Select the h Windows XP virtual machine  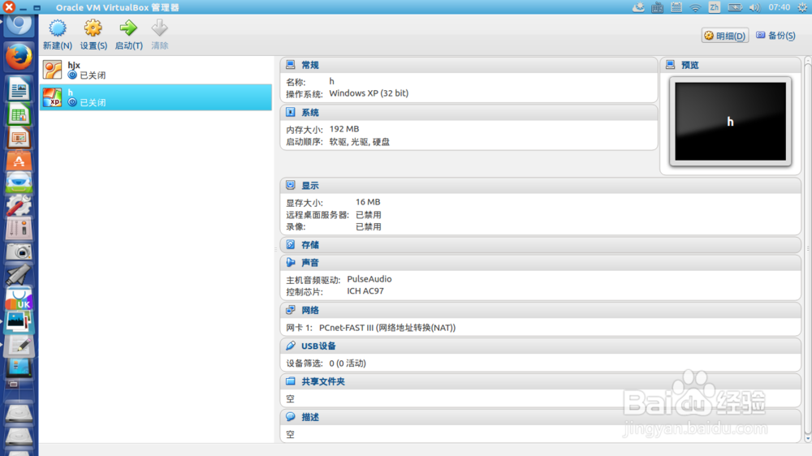click(x=156, y=97)
